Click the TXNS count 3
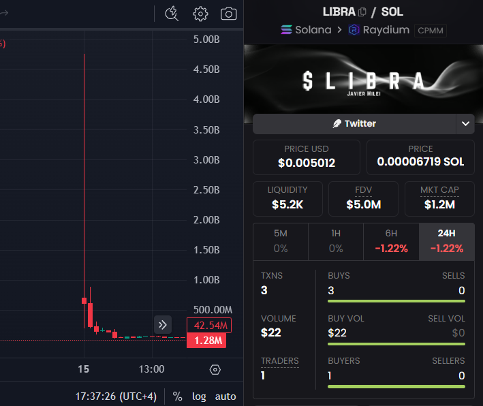This screenshot has width=483, height=406. [x=264, y=290]
